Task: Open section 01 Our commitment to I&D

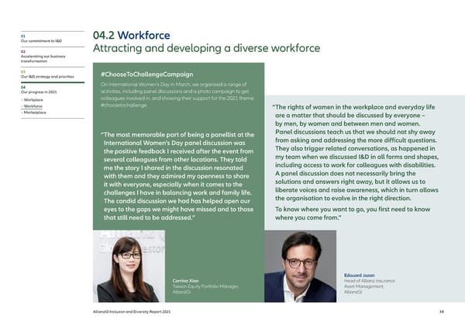Action: coord(40,40)
